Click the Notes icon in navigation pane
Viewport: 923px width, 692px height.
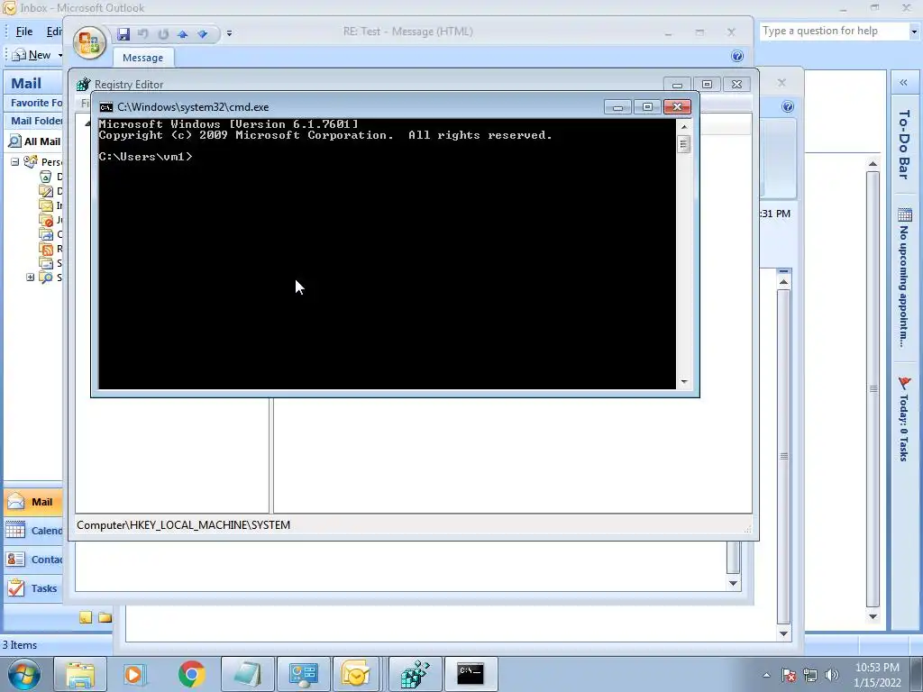tap(86, 617)
